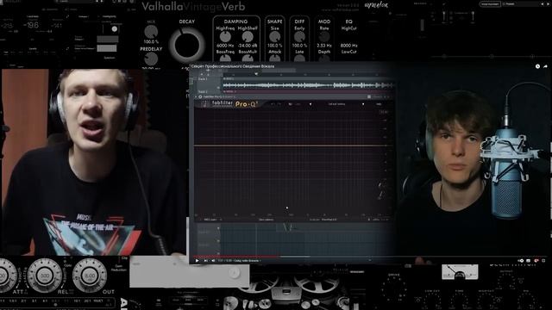
Task: Click the '-24.00 dB' HighShelf value
Action: click(x=248, y=46)
